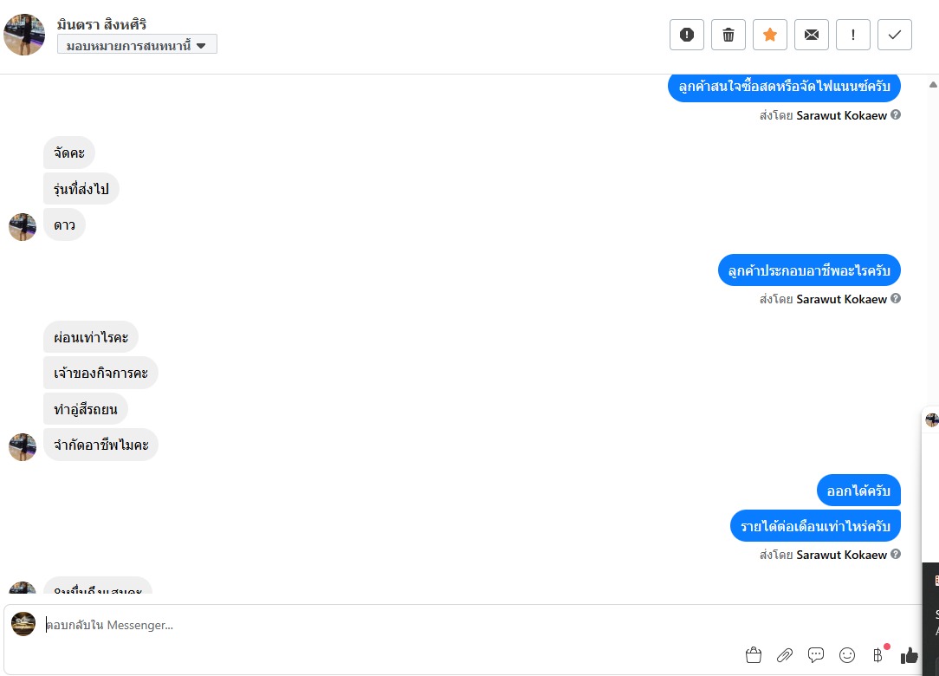
Task: Mark conversation done with checkmark
Action: 895,35
